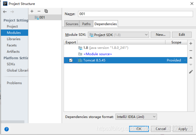Viewport: 196px width, 135px height.
Task: Toggle Export checkbox for Tomcat 8.5.45
Action: [71, 60]
